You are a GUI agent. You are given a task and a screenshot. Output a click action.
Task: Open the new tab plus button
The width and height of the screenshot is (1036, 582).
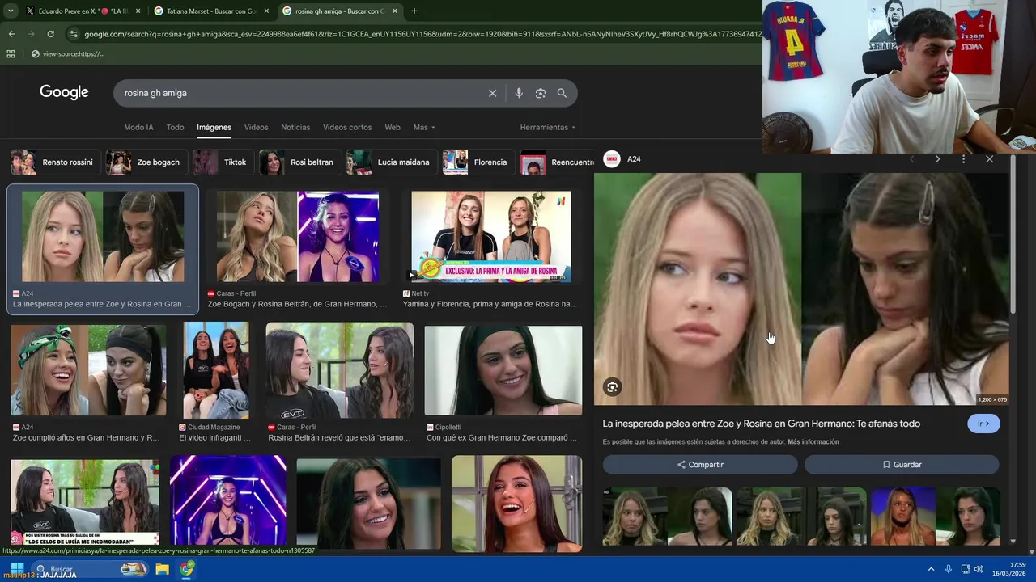tap(414, 11)
